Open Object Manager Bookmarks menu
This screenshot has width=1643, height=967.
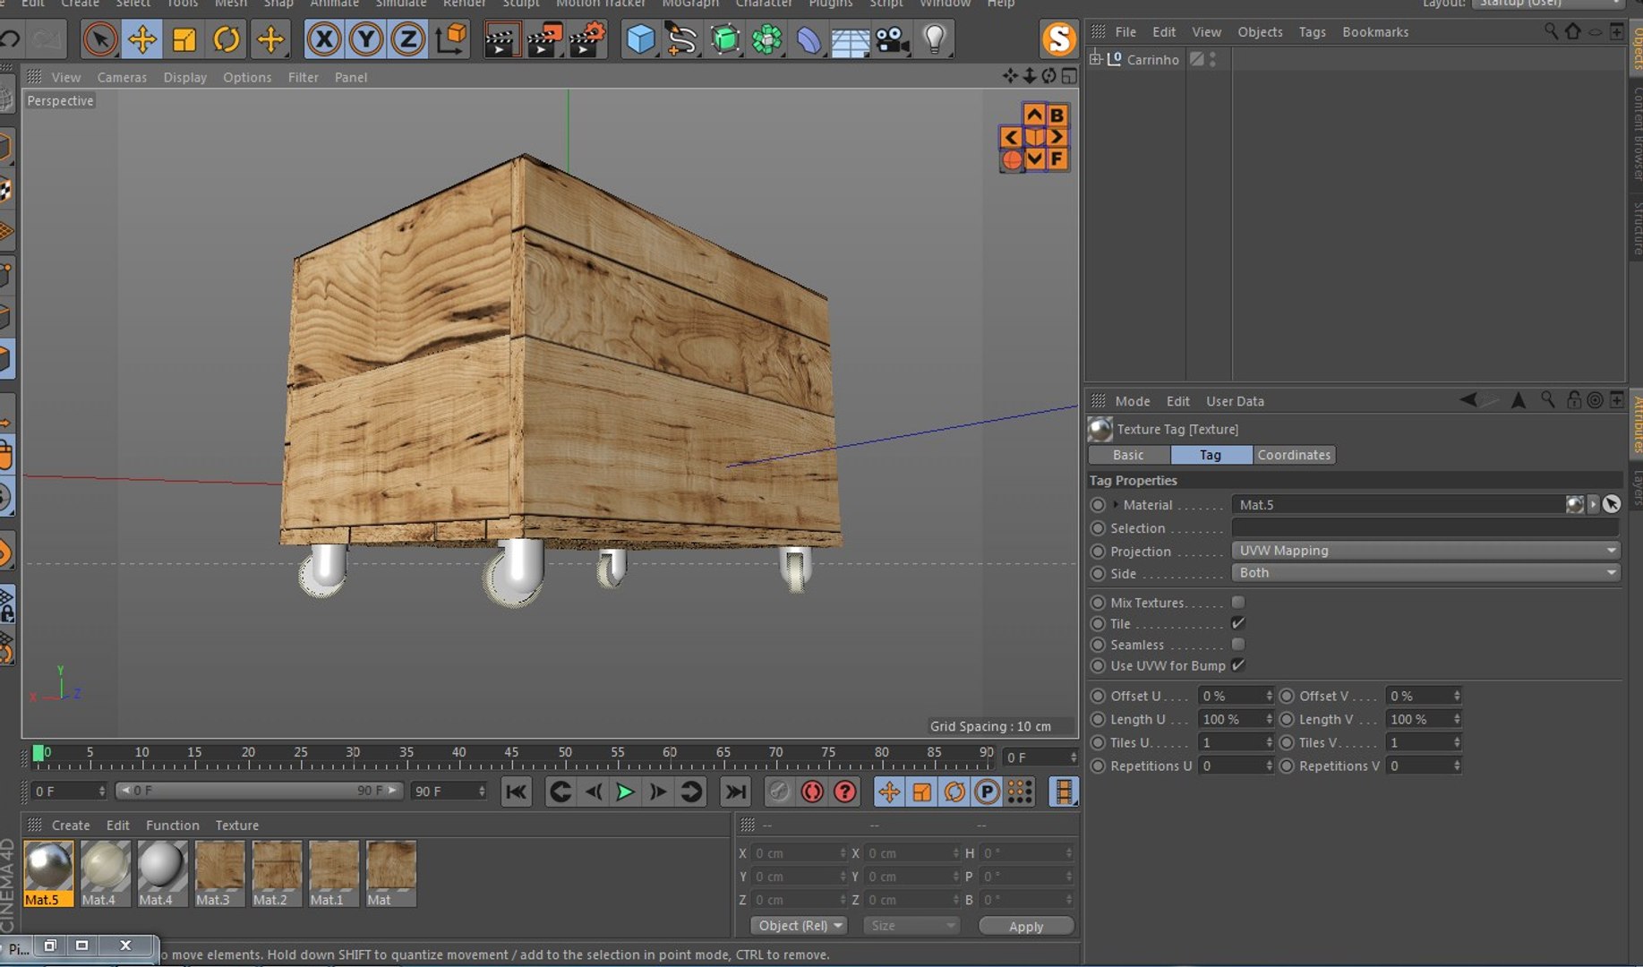click(x=1375, y=32)
